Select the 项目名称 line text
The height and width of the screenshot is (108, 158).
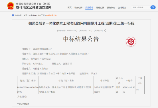pos(55,54)
